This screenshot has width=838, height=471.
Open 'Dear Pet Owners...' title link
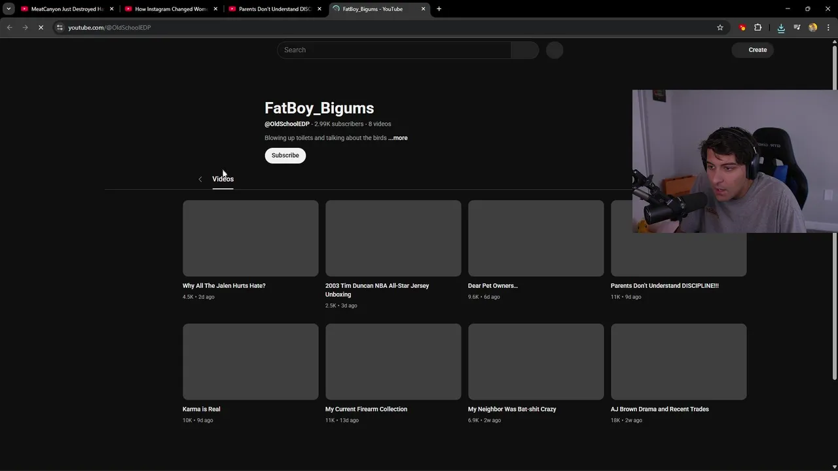pyautogui.click(x=493, y=286)
